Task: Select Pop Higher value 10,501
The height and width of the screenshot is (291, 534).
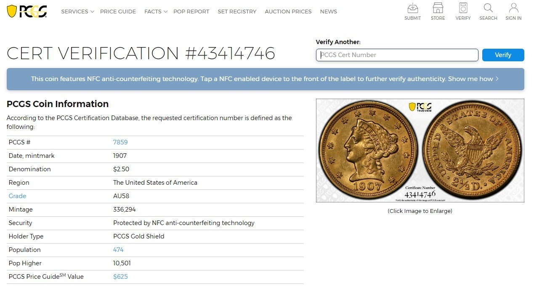Action: (123, 263)
